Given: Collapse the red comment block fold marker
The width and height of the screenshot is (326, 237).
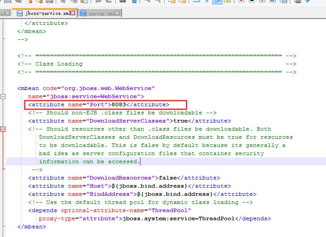Looking at the screenshot, I should pos(3,129).
